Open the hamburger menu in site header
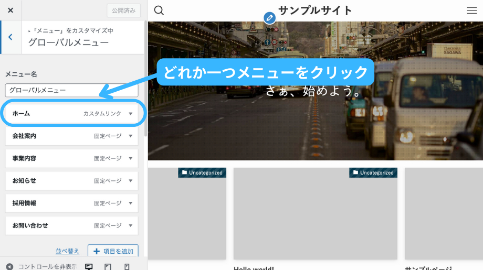The height and width of the screenshot is (270, 483). click(x=471, y=10)
